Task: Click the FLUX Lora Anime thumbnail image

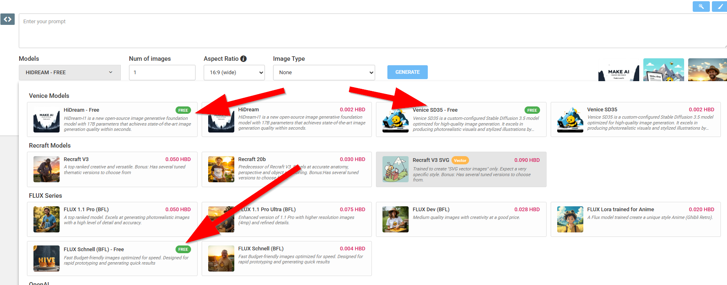Action: click(x=570, y=219)
